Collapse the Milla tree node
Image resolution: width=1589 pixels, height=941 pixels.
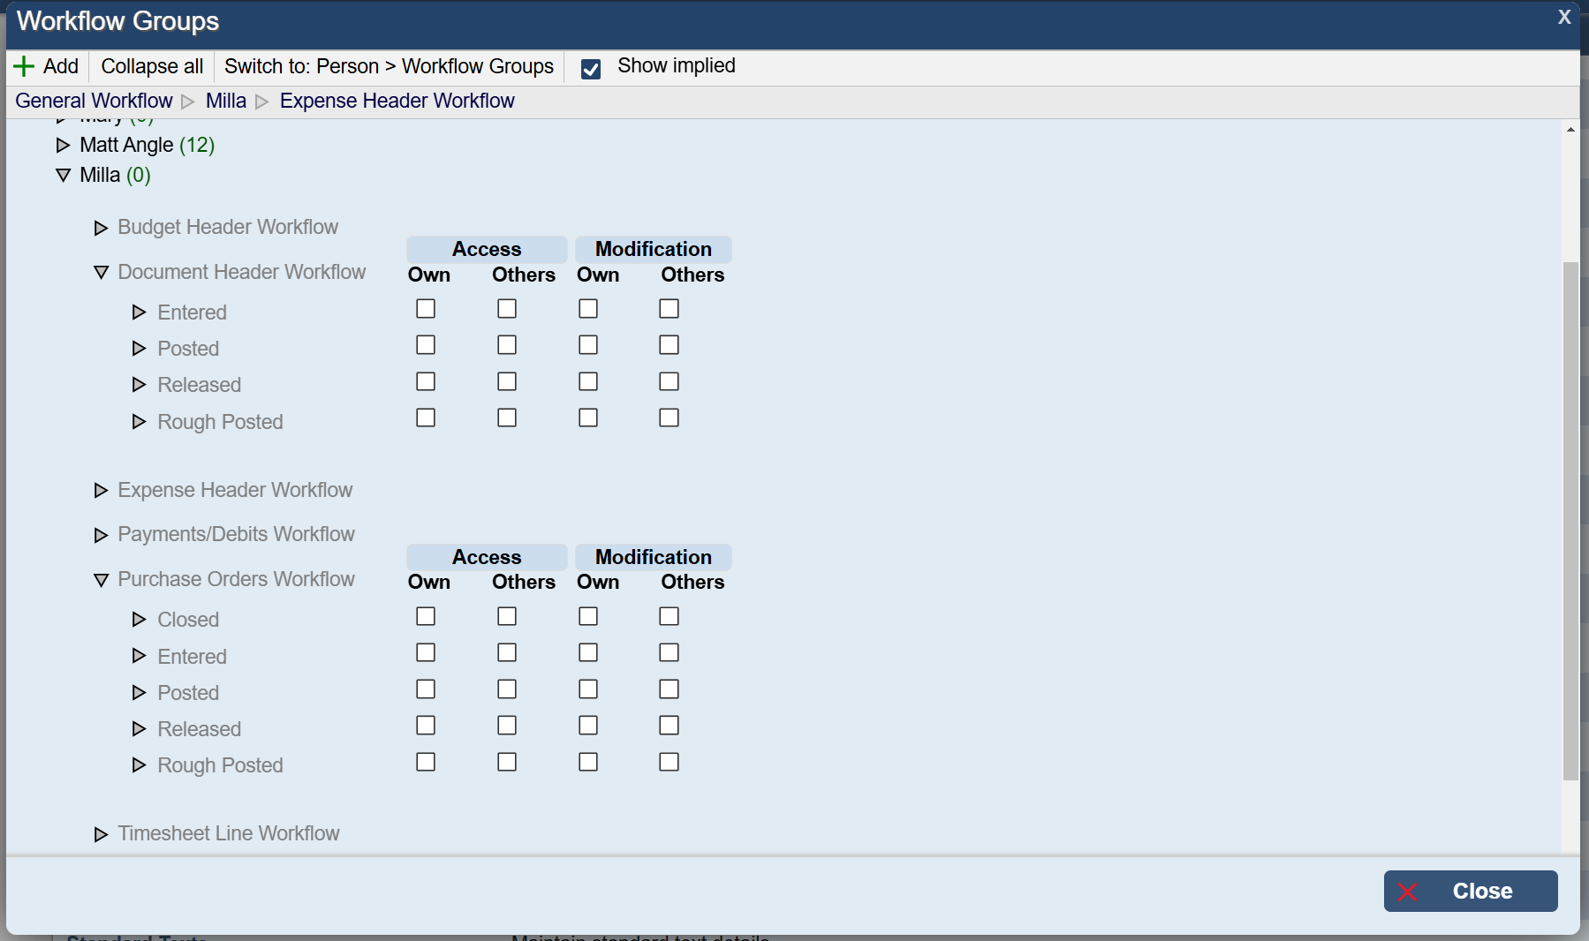pos(63,175)
